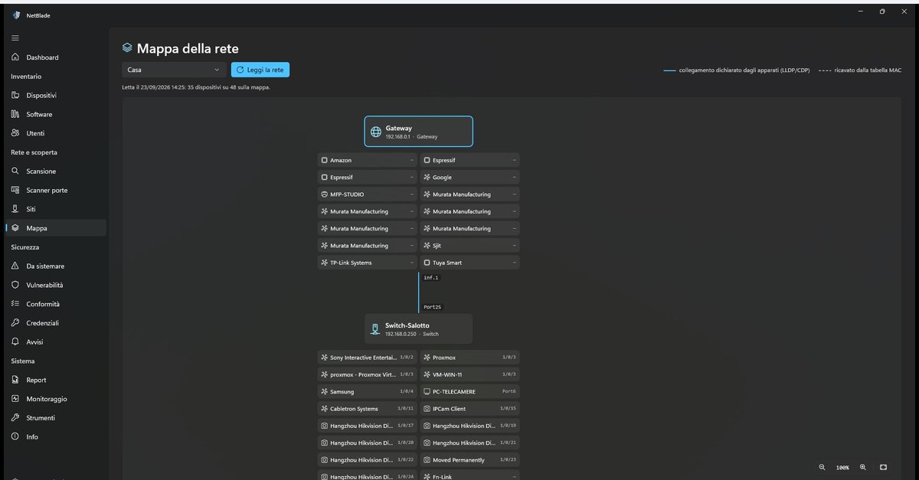Click the 100% zoom level indicator
This screenshot has height=480, width=919.
click(842, 467)
